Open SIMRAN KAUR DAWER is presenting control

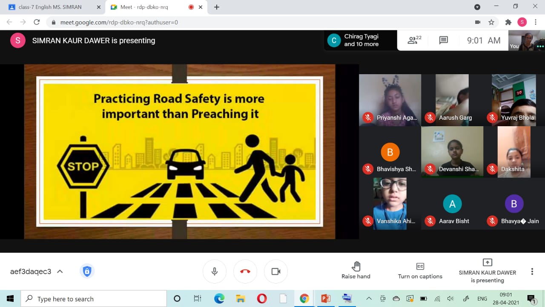click(488, 271)
